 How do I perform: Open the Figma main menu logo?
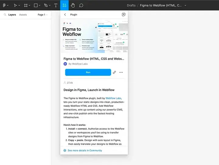[4, 5]
